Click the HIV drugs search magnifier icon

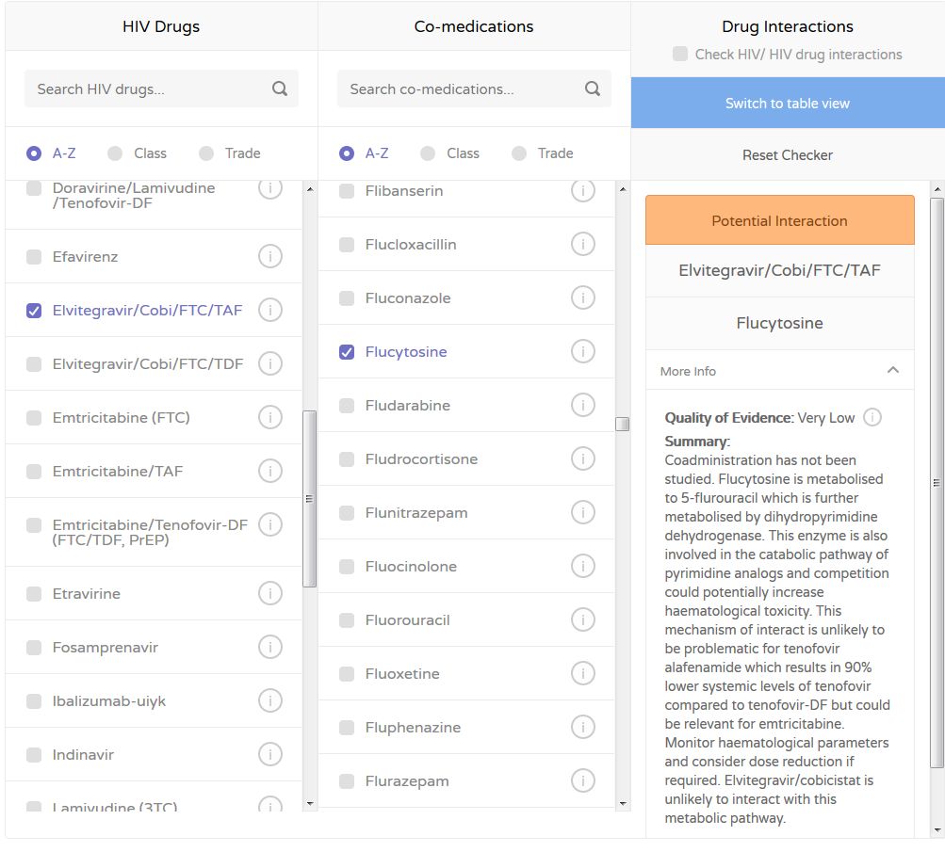tap(280, 89)
